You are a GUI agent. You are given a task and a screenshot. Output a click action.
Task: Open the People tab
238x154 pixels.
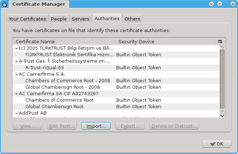pyautogui.click(x=59, y=19)
